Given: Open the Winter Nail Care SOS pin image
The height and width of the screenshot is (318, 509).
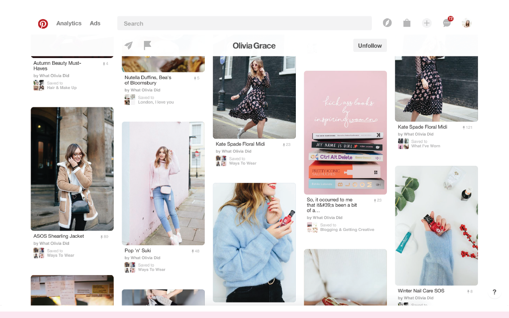Looking at the screenshot, I should point(436,225).
